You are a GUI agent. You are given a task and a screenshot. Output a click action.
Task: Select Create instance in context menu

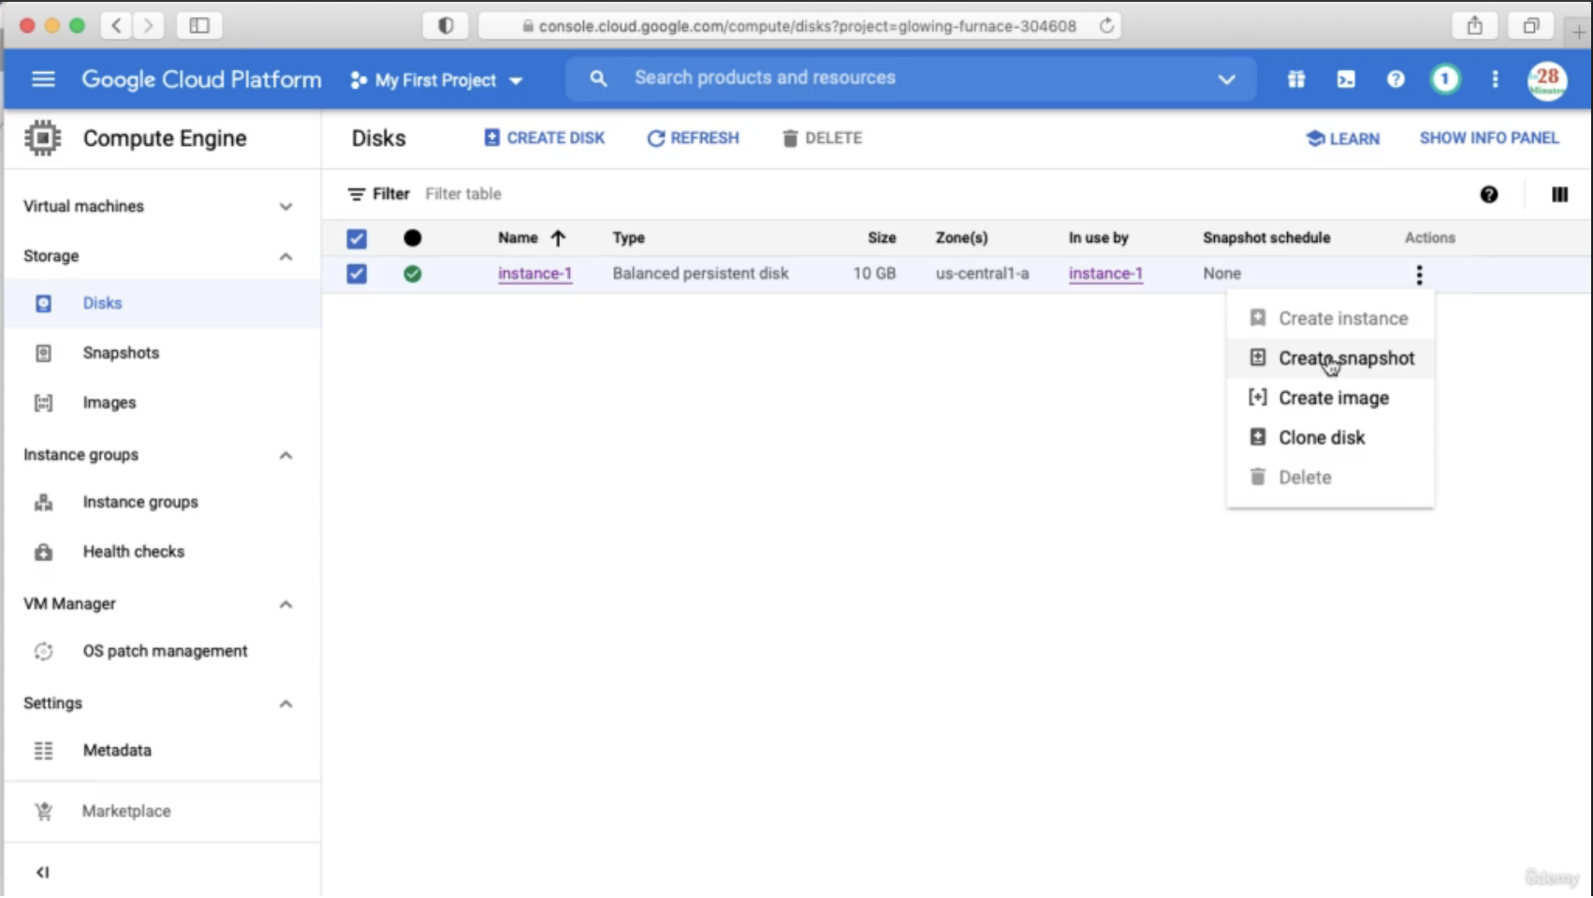coord(1330,318)
